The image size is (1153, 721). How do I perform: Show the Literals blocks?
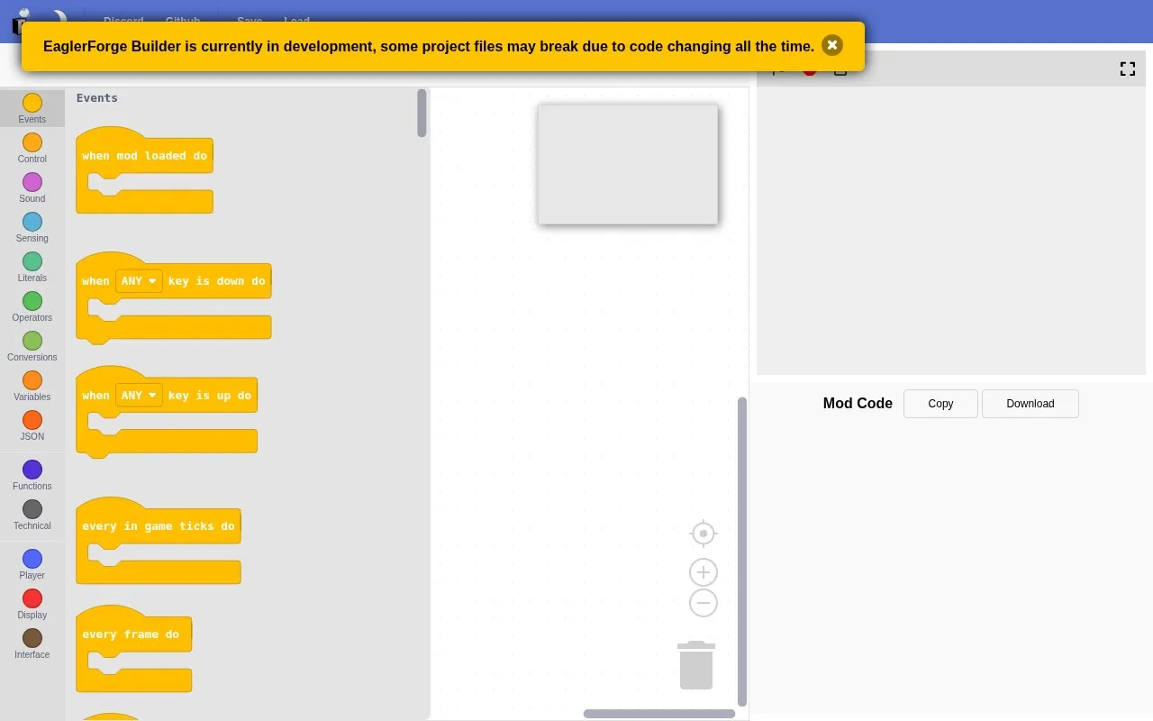[32, 267]
